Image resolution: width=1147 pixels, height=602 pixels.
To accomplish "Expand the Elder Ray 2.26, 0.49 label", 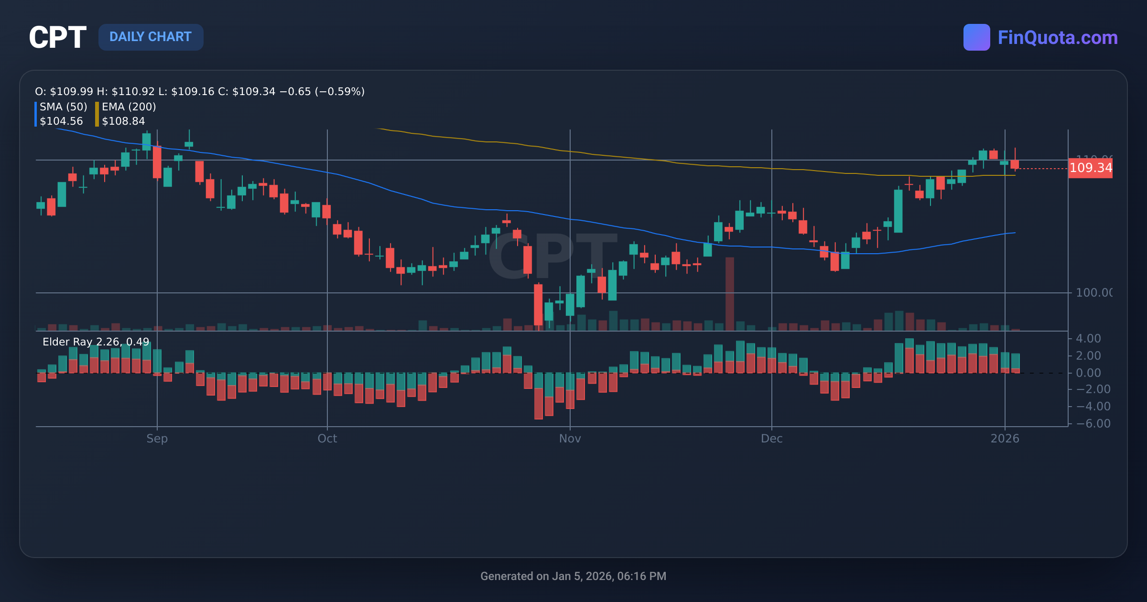I will (x=95, y=342).
